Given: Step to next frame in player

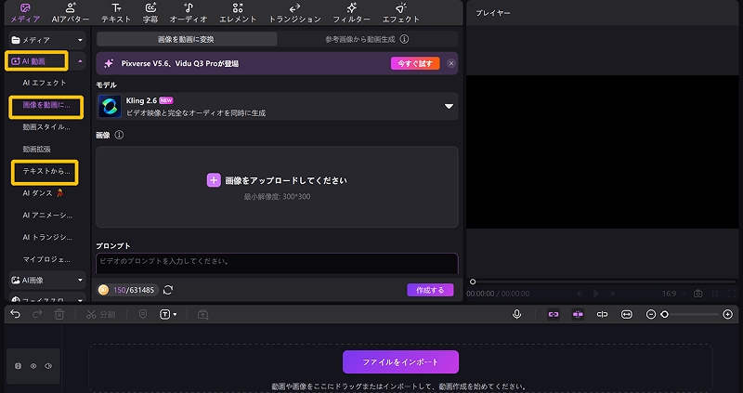Looking at the screenshot, I should [x=613, y=294].
